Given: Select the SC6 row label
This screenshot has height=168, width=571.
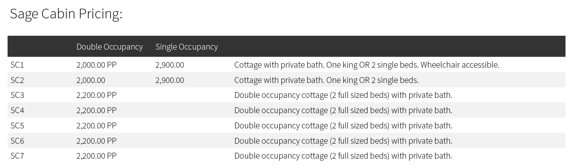Looking at the screenshot, I should [17, 141].
